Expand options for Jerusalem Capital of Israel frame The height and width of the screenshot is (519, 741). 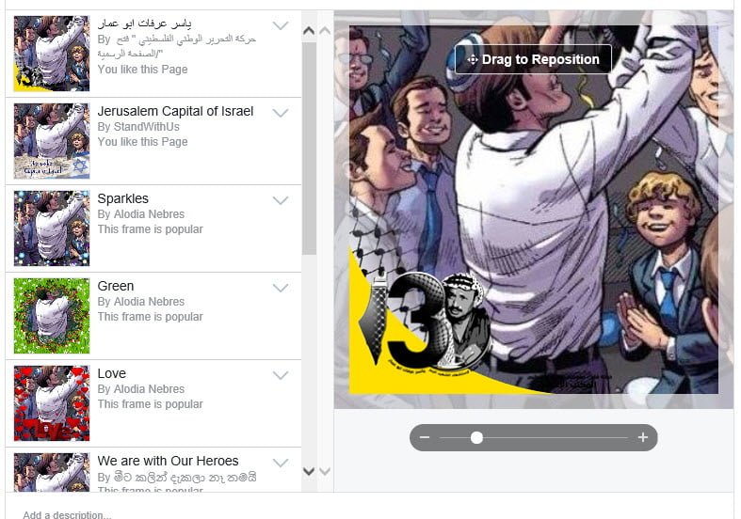(x=281, y=113)
